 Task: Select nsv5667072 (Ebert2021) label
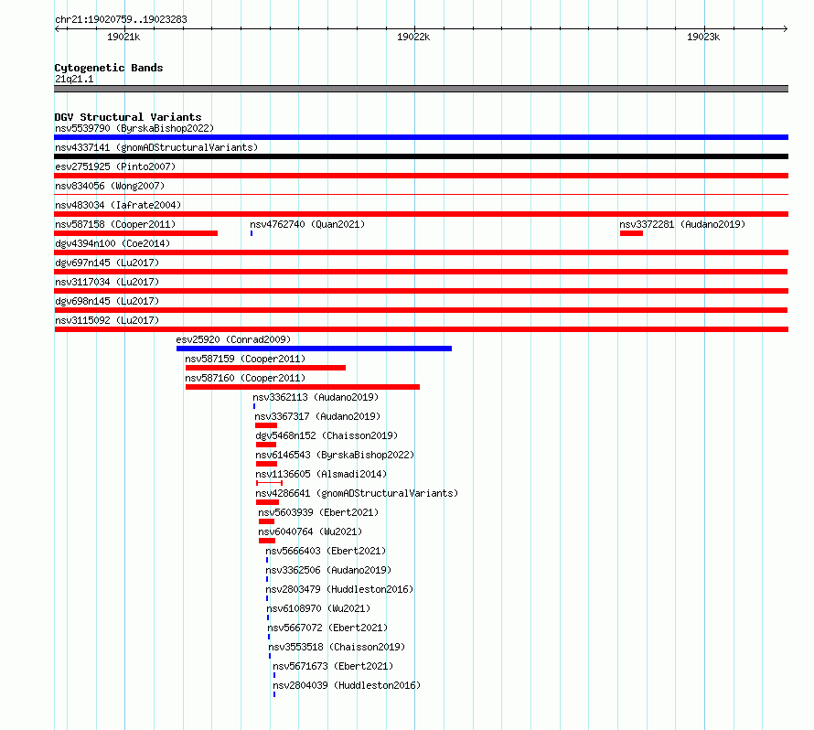(327, 628)
